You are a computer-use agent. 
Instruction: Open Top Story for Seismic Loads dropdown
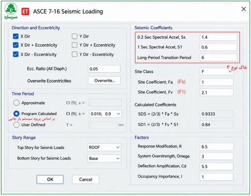(x=104, y=147)
